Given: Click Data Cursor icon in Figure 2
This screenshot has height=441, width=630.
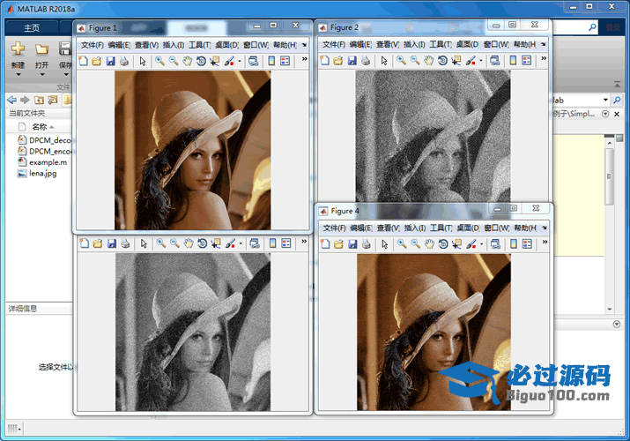Looking at the screenshot, I should pos(456,60).
